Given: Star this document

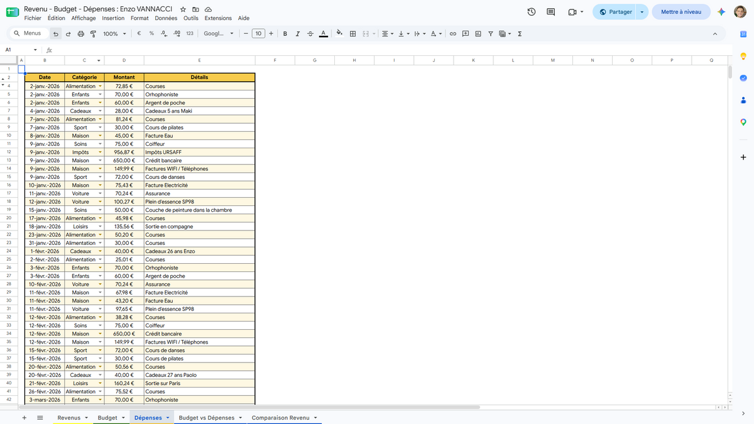Looking at the screenshot, I should coord(183,10).
